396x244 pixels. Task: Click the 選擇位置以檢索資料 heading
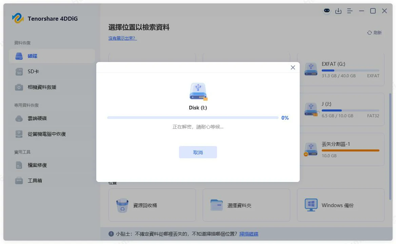[139, 27]
